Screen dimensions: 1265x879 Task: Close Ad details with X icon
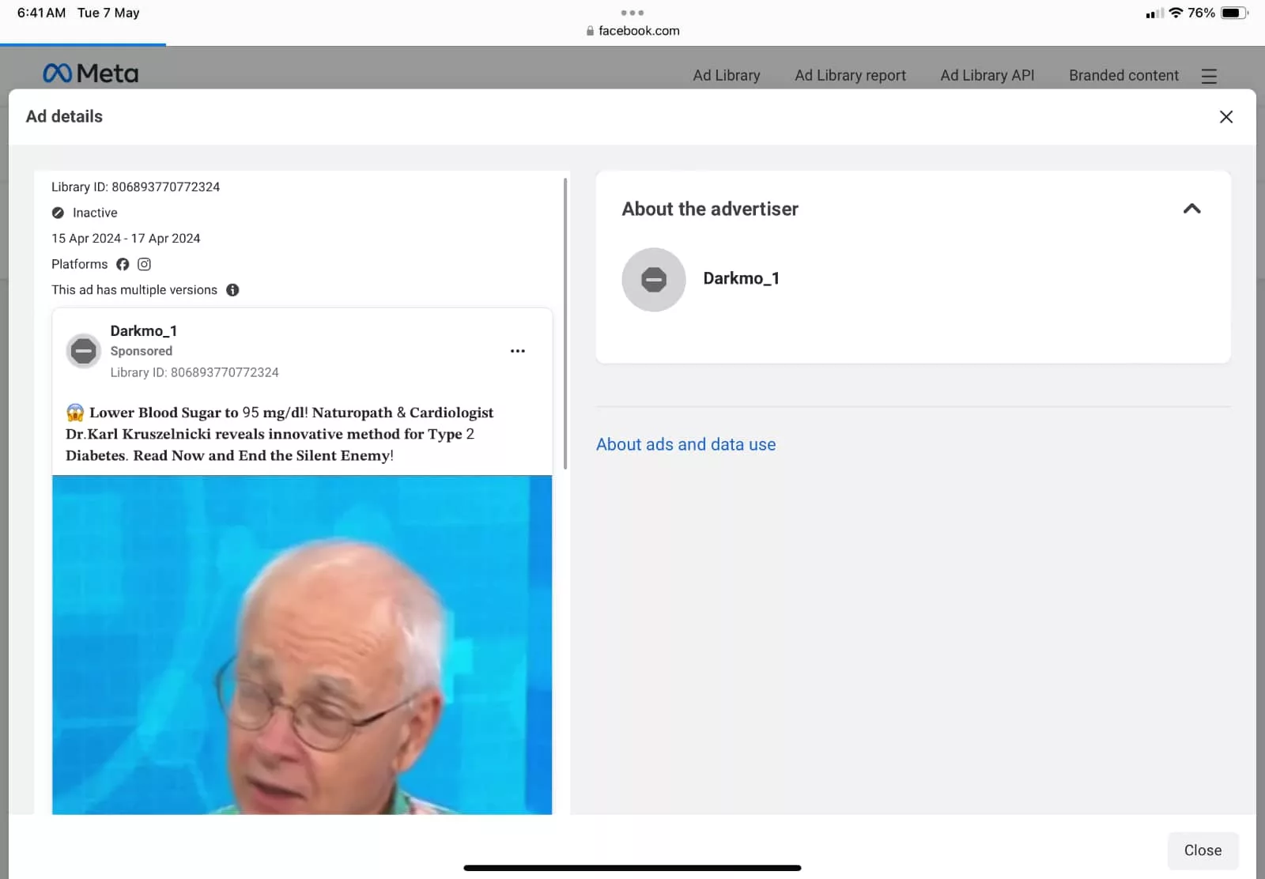click(x=1225, y=117)
